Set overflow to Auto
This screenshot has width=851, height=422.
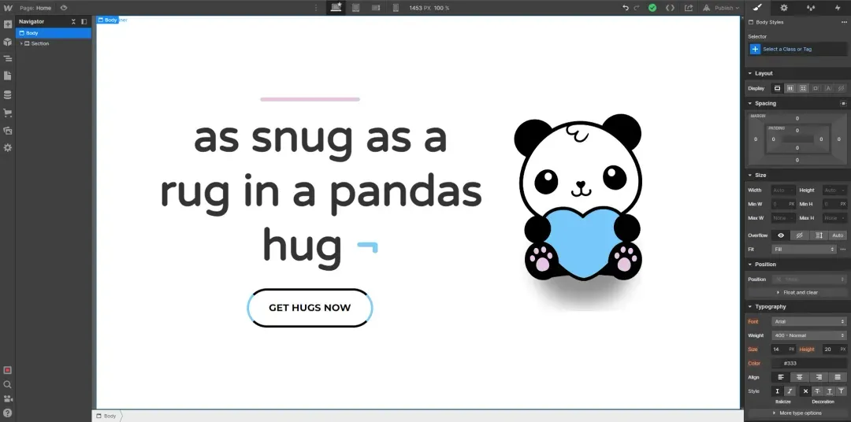[x=838, y=235]
